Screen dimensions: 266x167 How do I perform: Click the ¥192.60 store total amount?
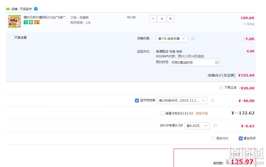coord(246,75)
